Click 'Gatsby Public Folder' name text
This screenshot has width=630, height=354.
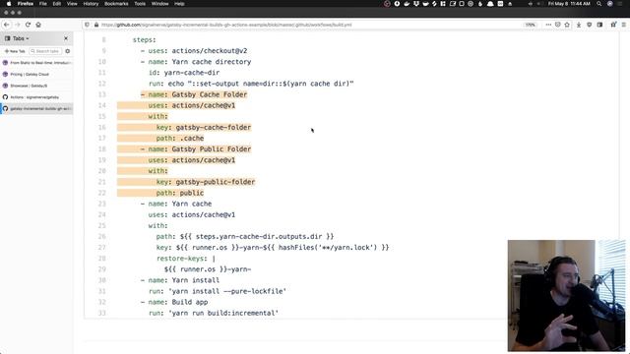point(212,148)
